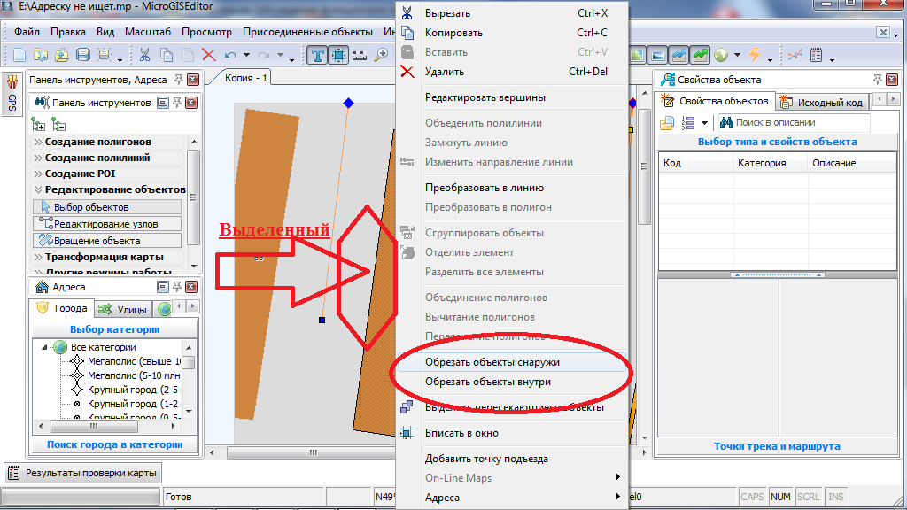
Task: Open the undo history dropdown arrow
Action: pos(246,57)
